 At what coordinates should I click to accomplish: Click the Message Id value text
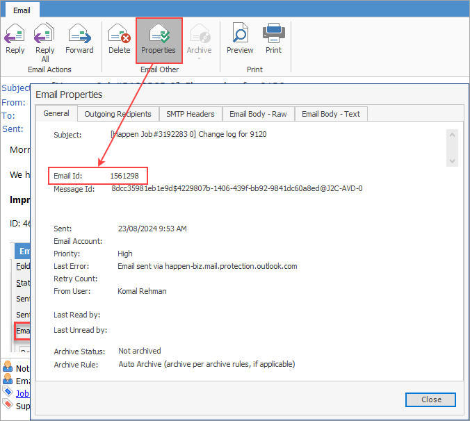[x=237, y=188]
